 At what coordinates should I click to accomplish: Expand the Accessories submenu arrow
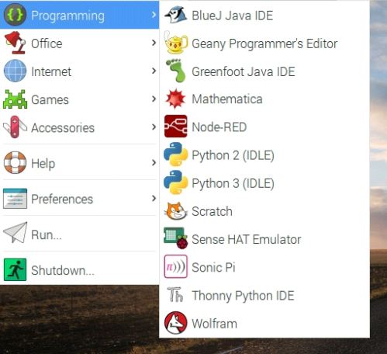(154, 127)
